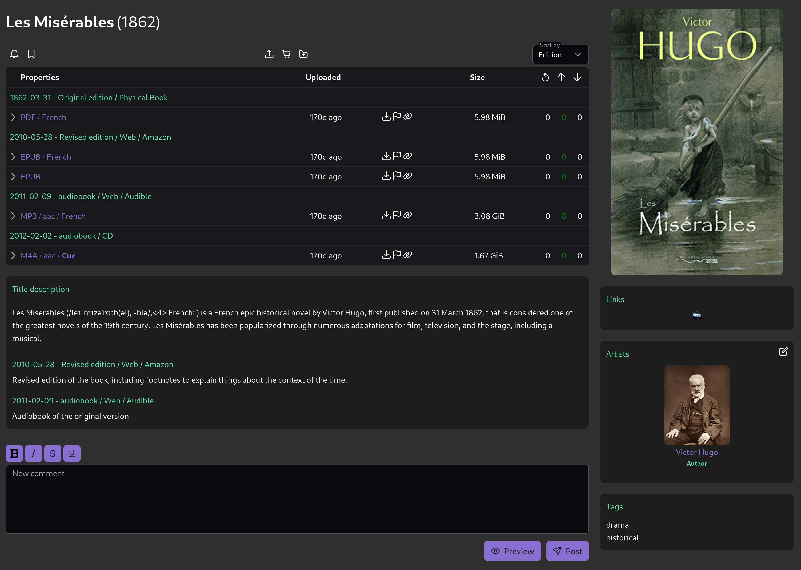Toggle italic formatting button
Viewport: 801px width, 570px height.
point(34,453)
